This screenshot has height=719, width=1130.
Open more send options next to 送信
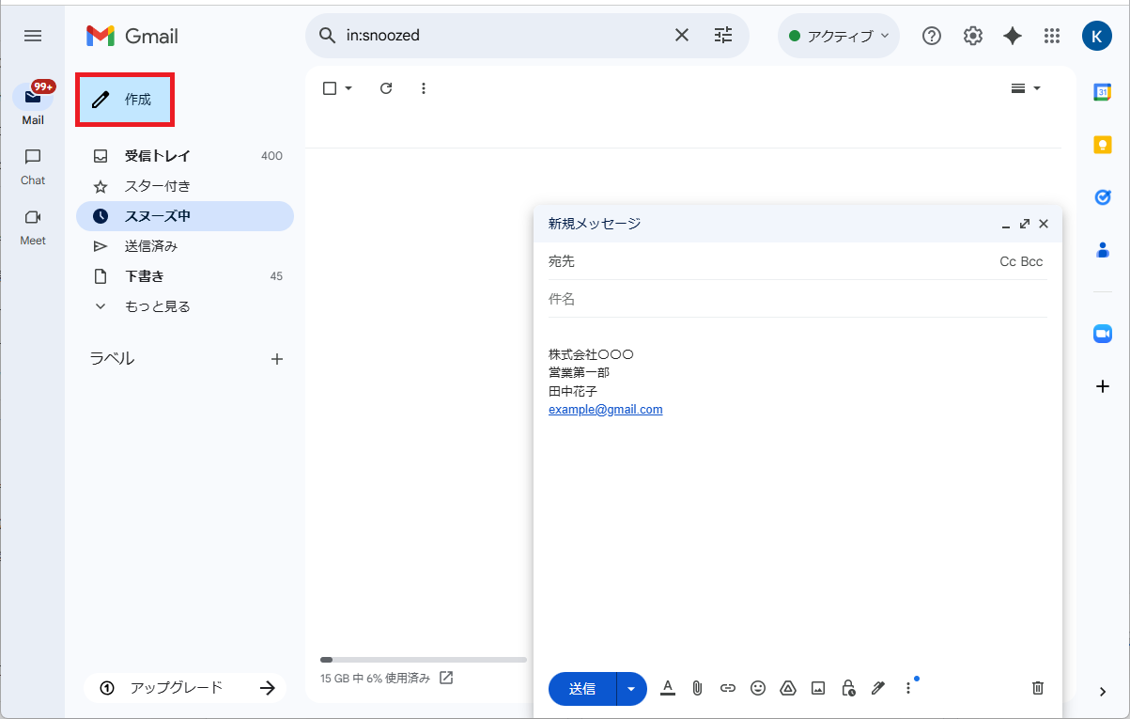coord(630,688)
